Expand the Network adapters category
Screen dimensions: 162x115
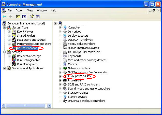coord(60,68)
